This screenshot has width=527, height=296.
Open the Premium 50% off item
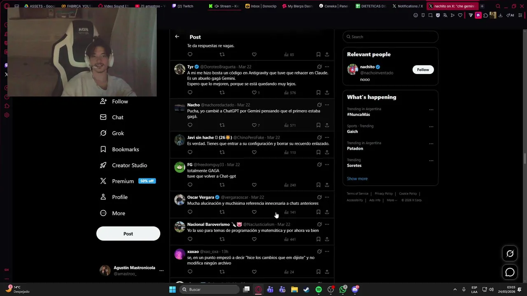pyautogui.click(x=128, y=181)
